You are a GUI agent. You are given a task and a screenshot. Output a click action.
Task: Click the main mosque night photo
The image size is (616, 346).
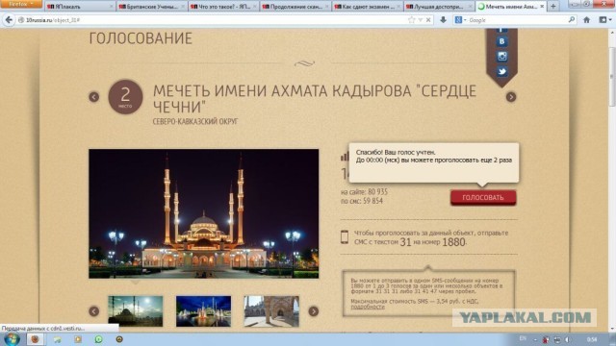pyautogui.click(x=203, y=213)
